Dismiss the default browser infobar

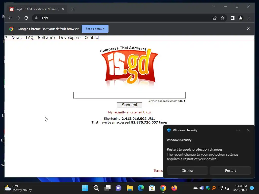(x=248, y=29)
